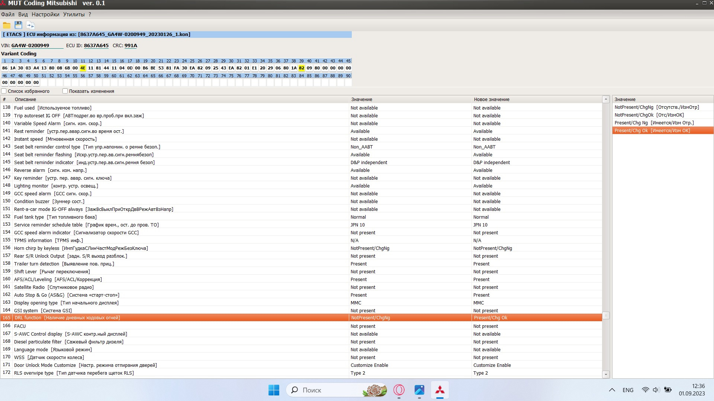Screen dimensions: 714x401
Task: Open the Windows Start menu icon
Action: pyautogui.click(x=274, y=390)
